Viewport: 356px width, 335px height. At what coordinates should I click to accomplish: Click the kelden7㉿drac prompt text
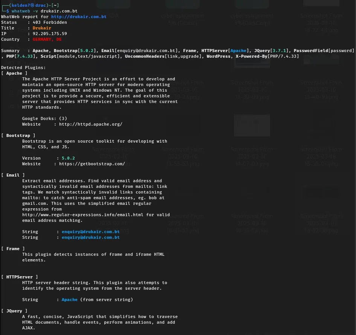pyautogui.click(x=29, y=5)
